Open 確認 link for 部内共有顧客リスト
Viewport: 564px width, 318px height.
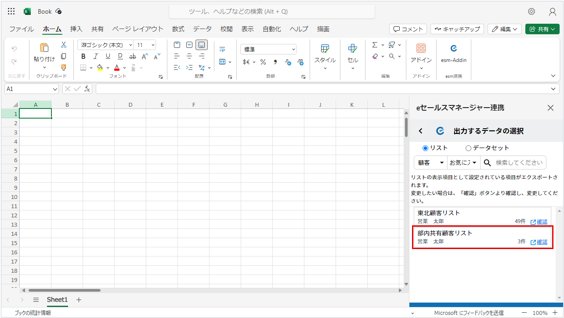click(x=539, y=242)
